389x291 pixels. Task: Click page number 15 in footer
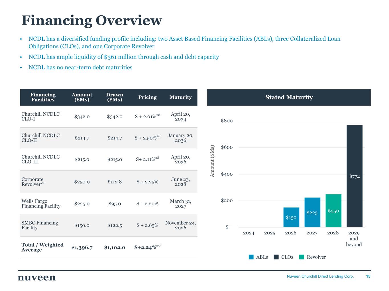[x=368, y=276]
